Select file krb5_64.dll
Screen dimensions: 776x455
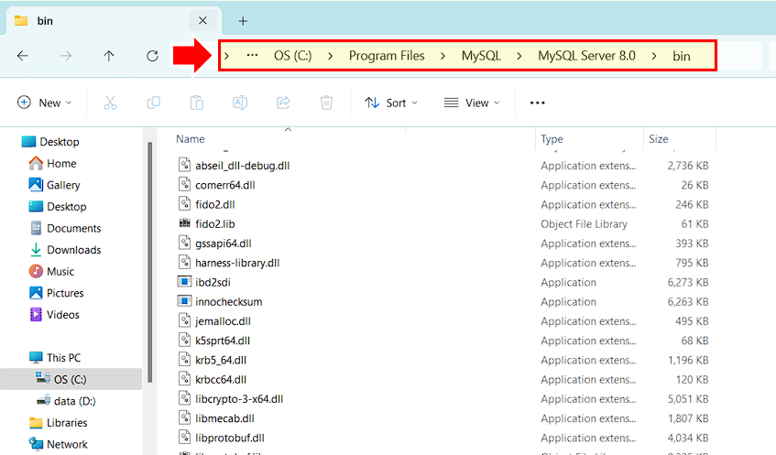(221, 360)
